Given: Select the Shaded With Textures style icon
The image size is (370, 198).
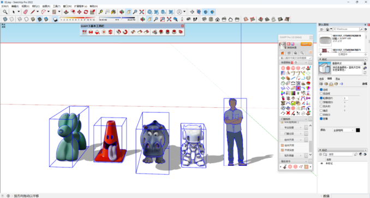Looking at the screenshot, I should click(x=39, y=19).
